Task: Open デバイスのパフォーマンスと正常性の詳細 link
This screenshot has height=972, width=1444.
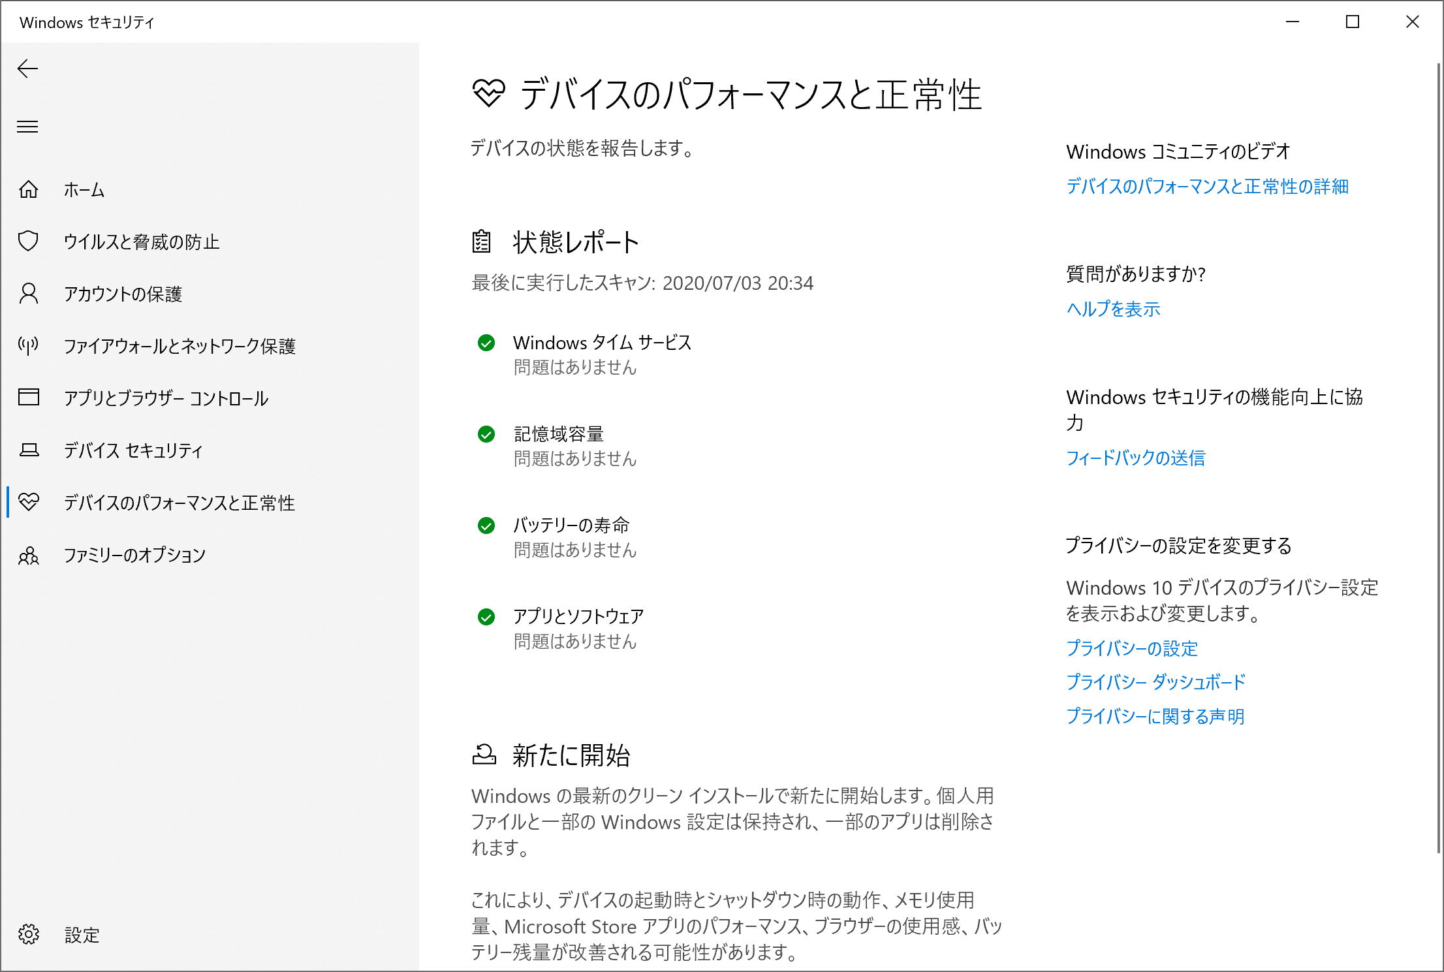Action: point(1207,187)
